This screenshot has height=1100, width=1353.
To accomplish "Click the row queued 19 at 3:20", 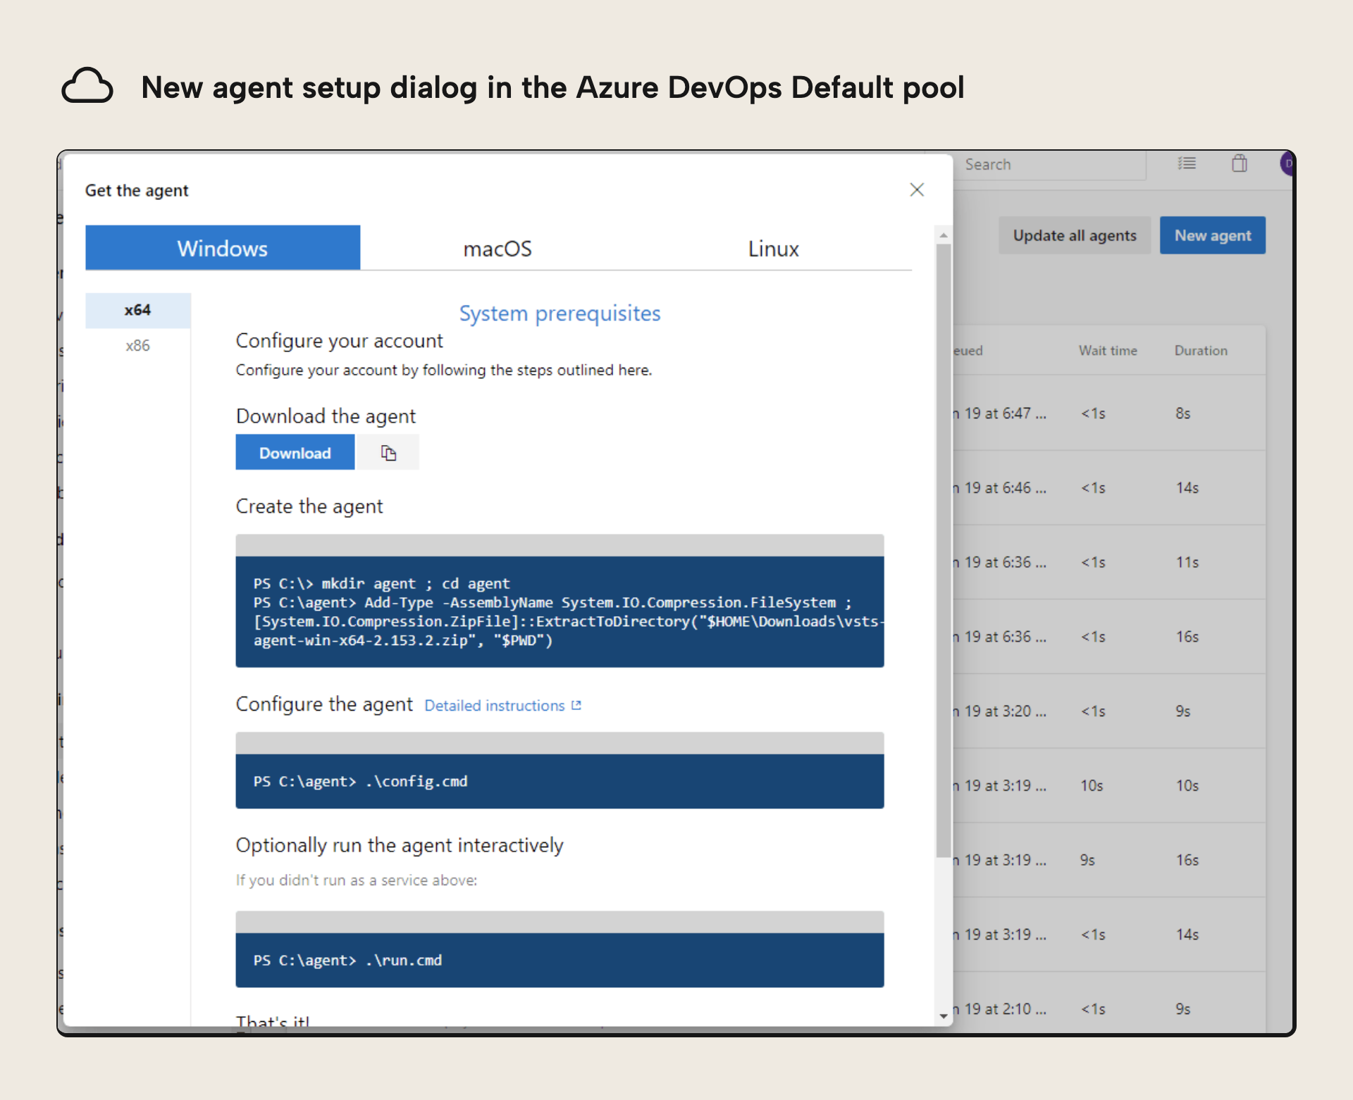I will tap(1109, 711).
